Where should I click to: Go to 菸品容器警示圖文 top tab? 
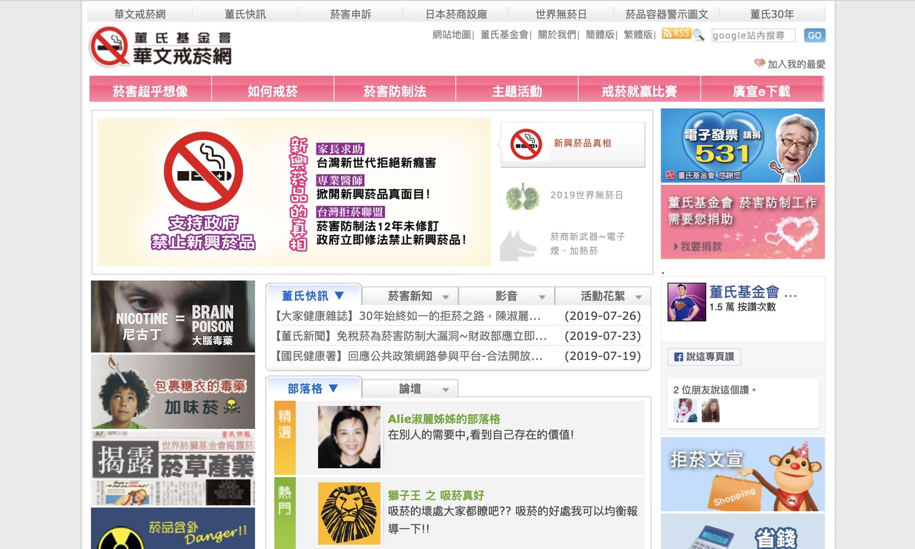pos(666,14)
